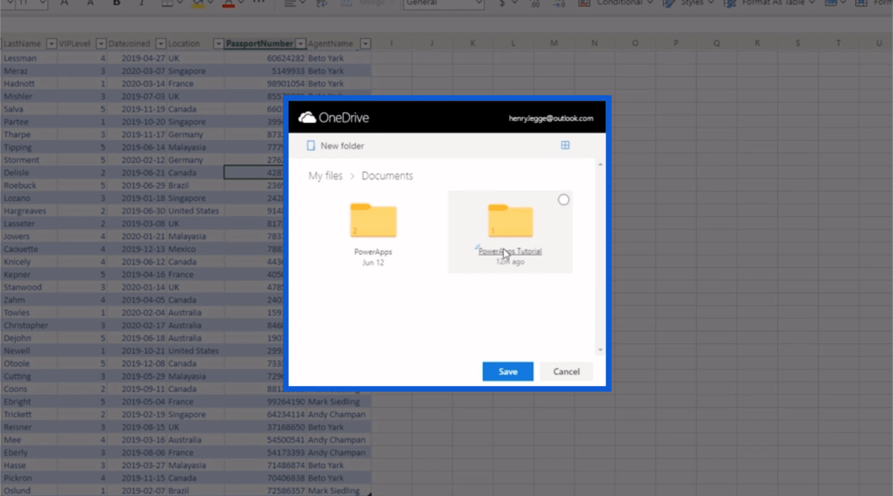Select the 2020-03-07 date cell
893x496 pixels.
coord(137,71)
